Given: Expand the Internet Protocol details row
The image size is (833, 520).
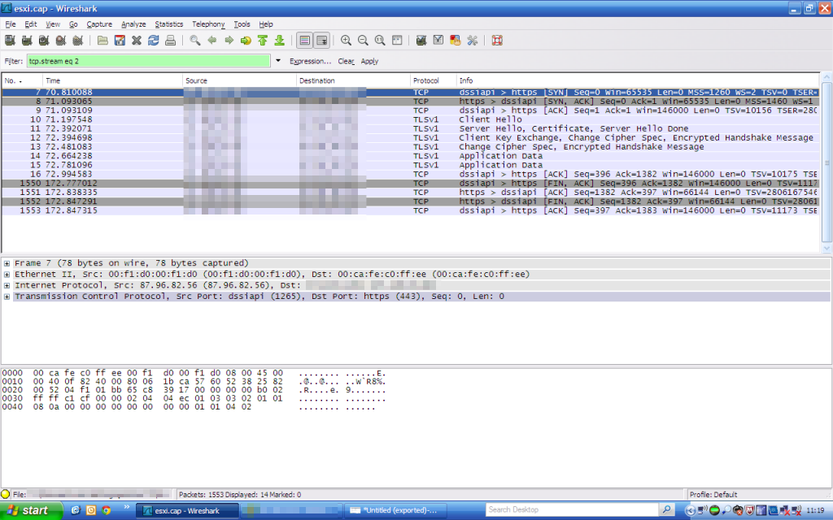Looking at the screenshot, I should [x=7, y=285].
